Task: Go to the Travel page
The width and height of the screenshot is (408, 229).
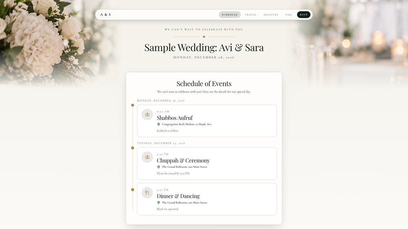Action: click(x=251, y=15)
